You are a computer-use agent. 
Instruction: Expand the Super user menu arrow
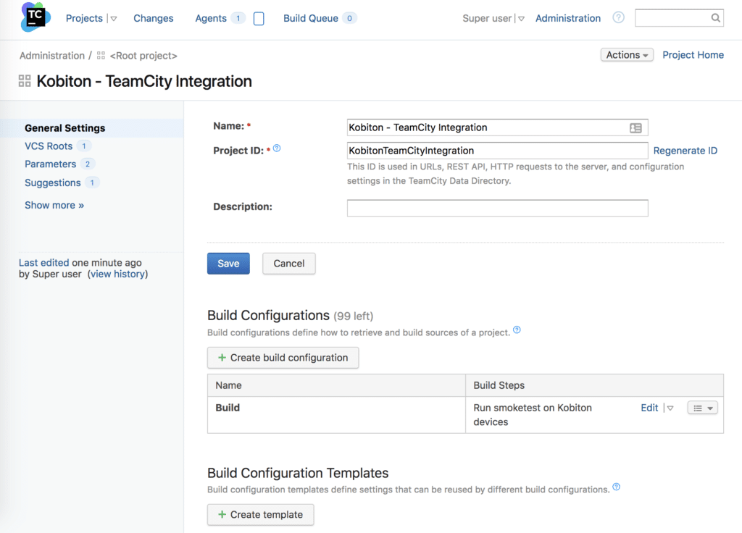[521, 18]
